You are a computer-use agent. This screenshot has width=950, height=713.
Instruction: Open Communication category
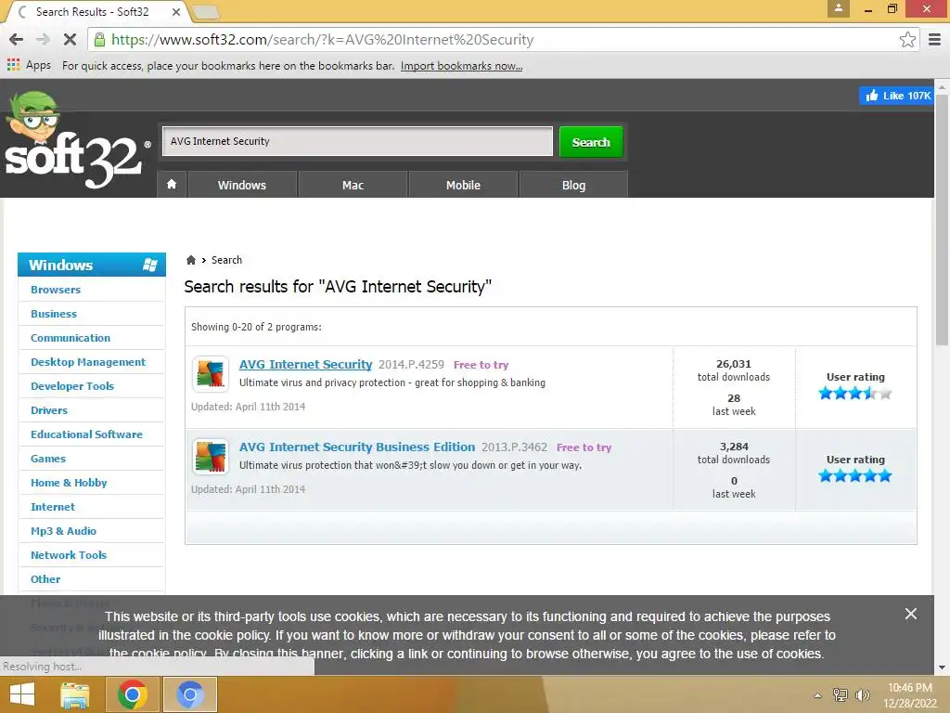coord(71,338)
